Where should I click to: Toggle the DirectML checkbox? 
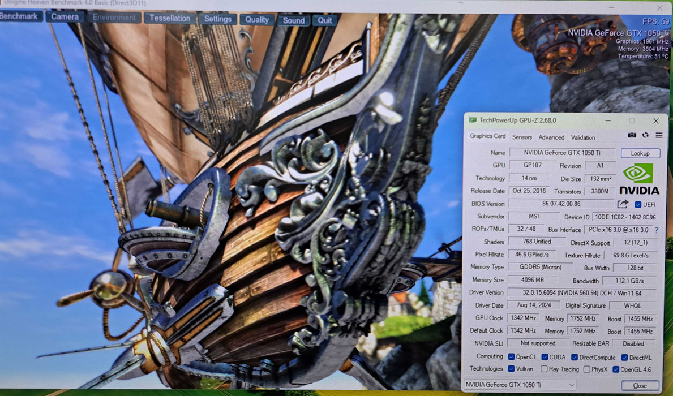(x=624, y=357)
